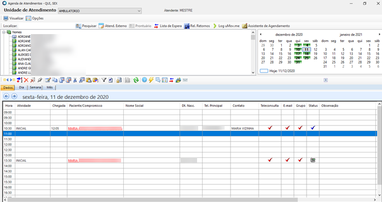
Task: Collapse the Nomes tree root node
Action: point(4,32)
